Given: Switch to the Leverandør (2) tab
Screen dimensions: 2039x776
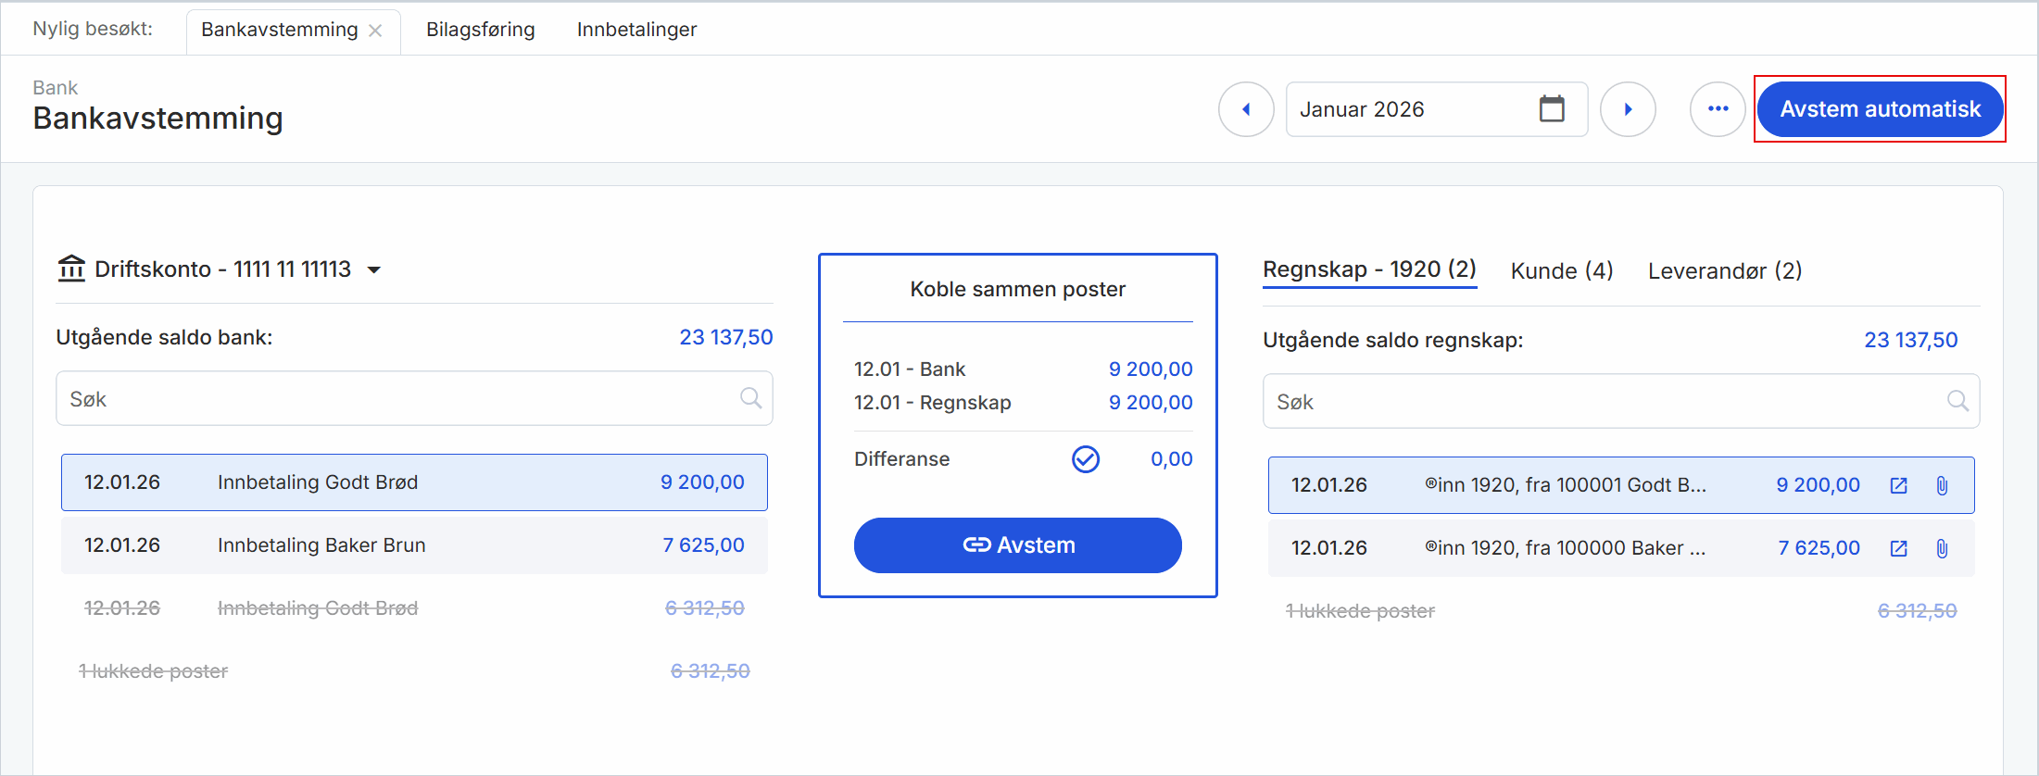Looking at the screenshot, I should tap(1724, 270).
